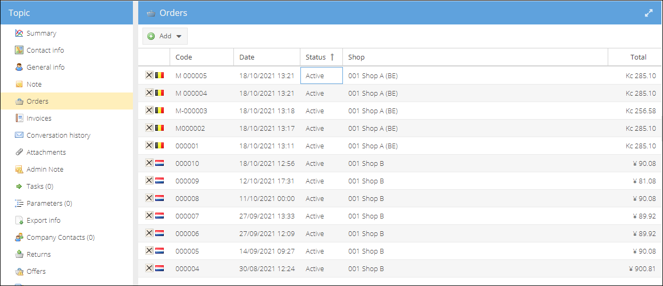Open Parameters (0) section
The image size is (663, 286).
[x=49, y=203]
